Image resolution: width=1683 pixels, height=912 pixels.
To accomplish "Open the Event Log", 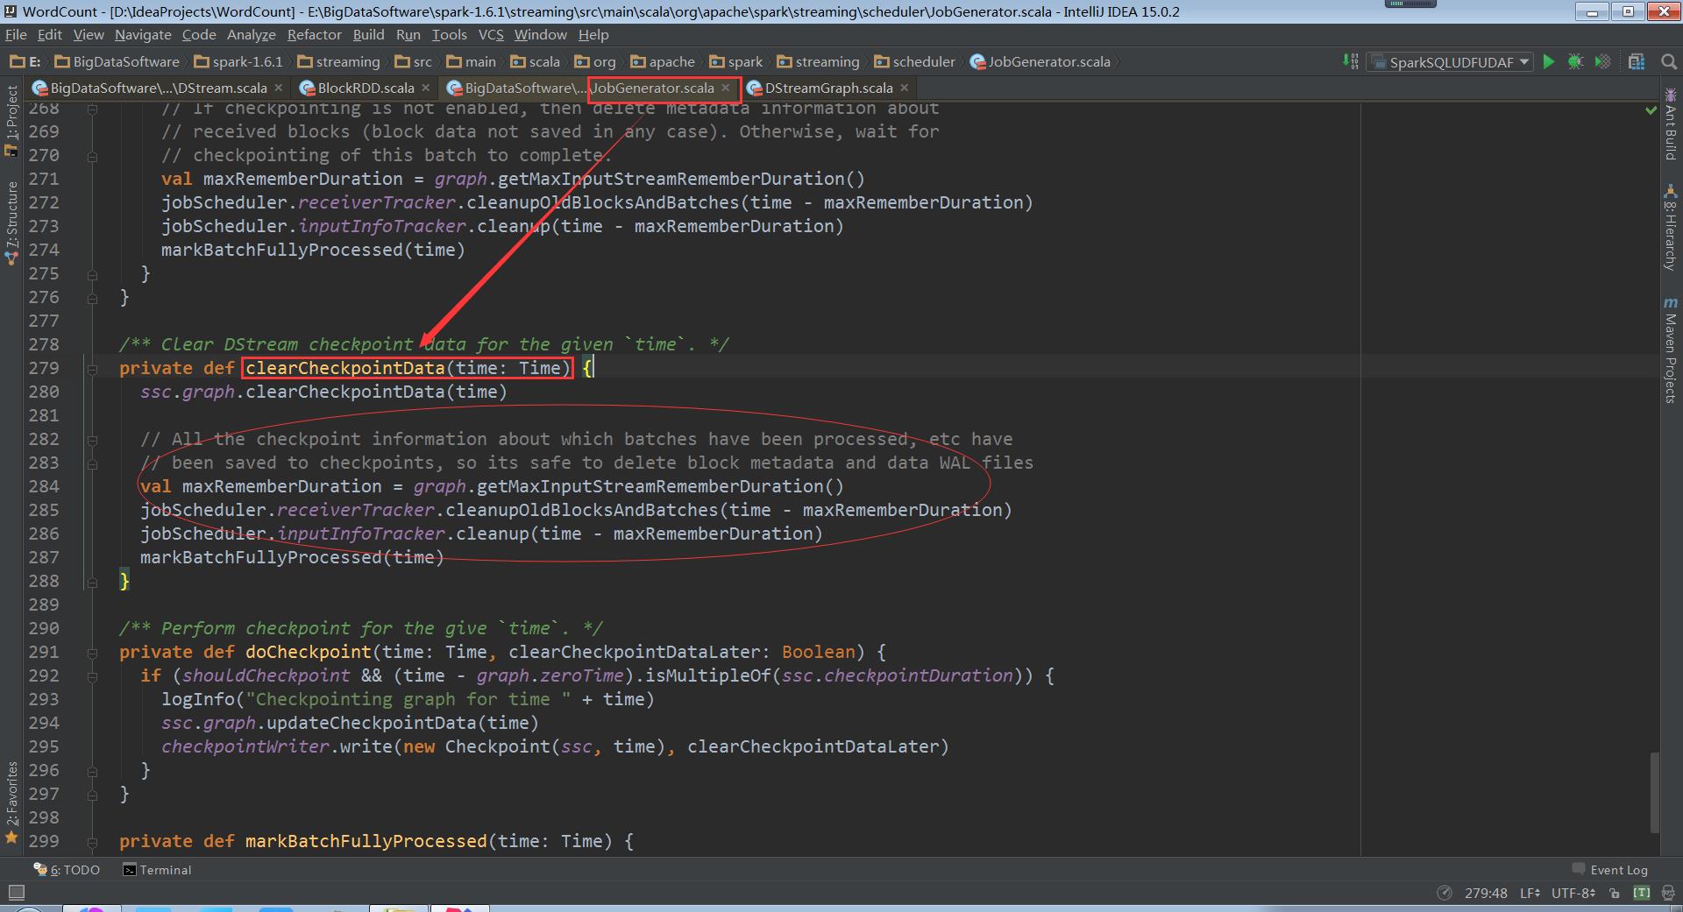I will [1610, 870].
